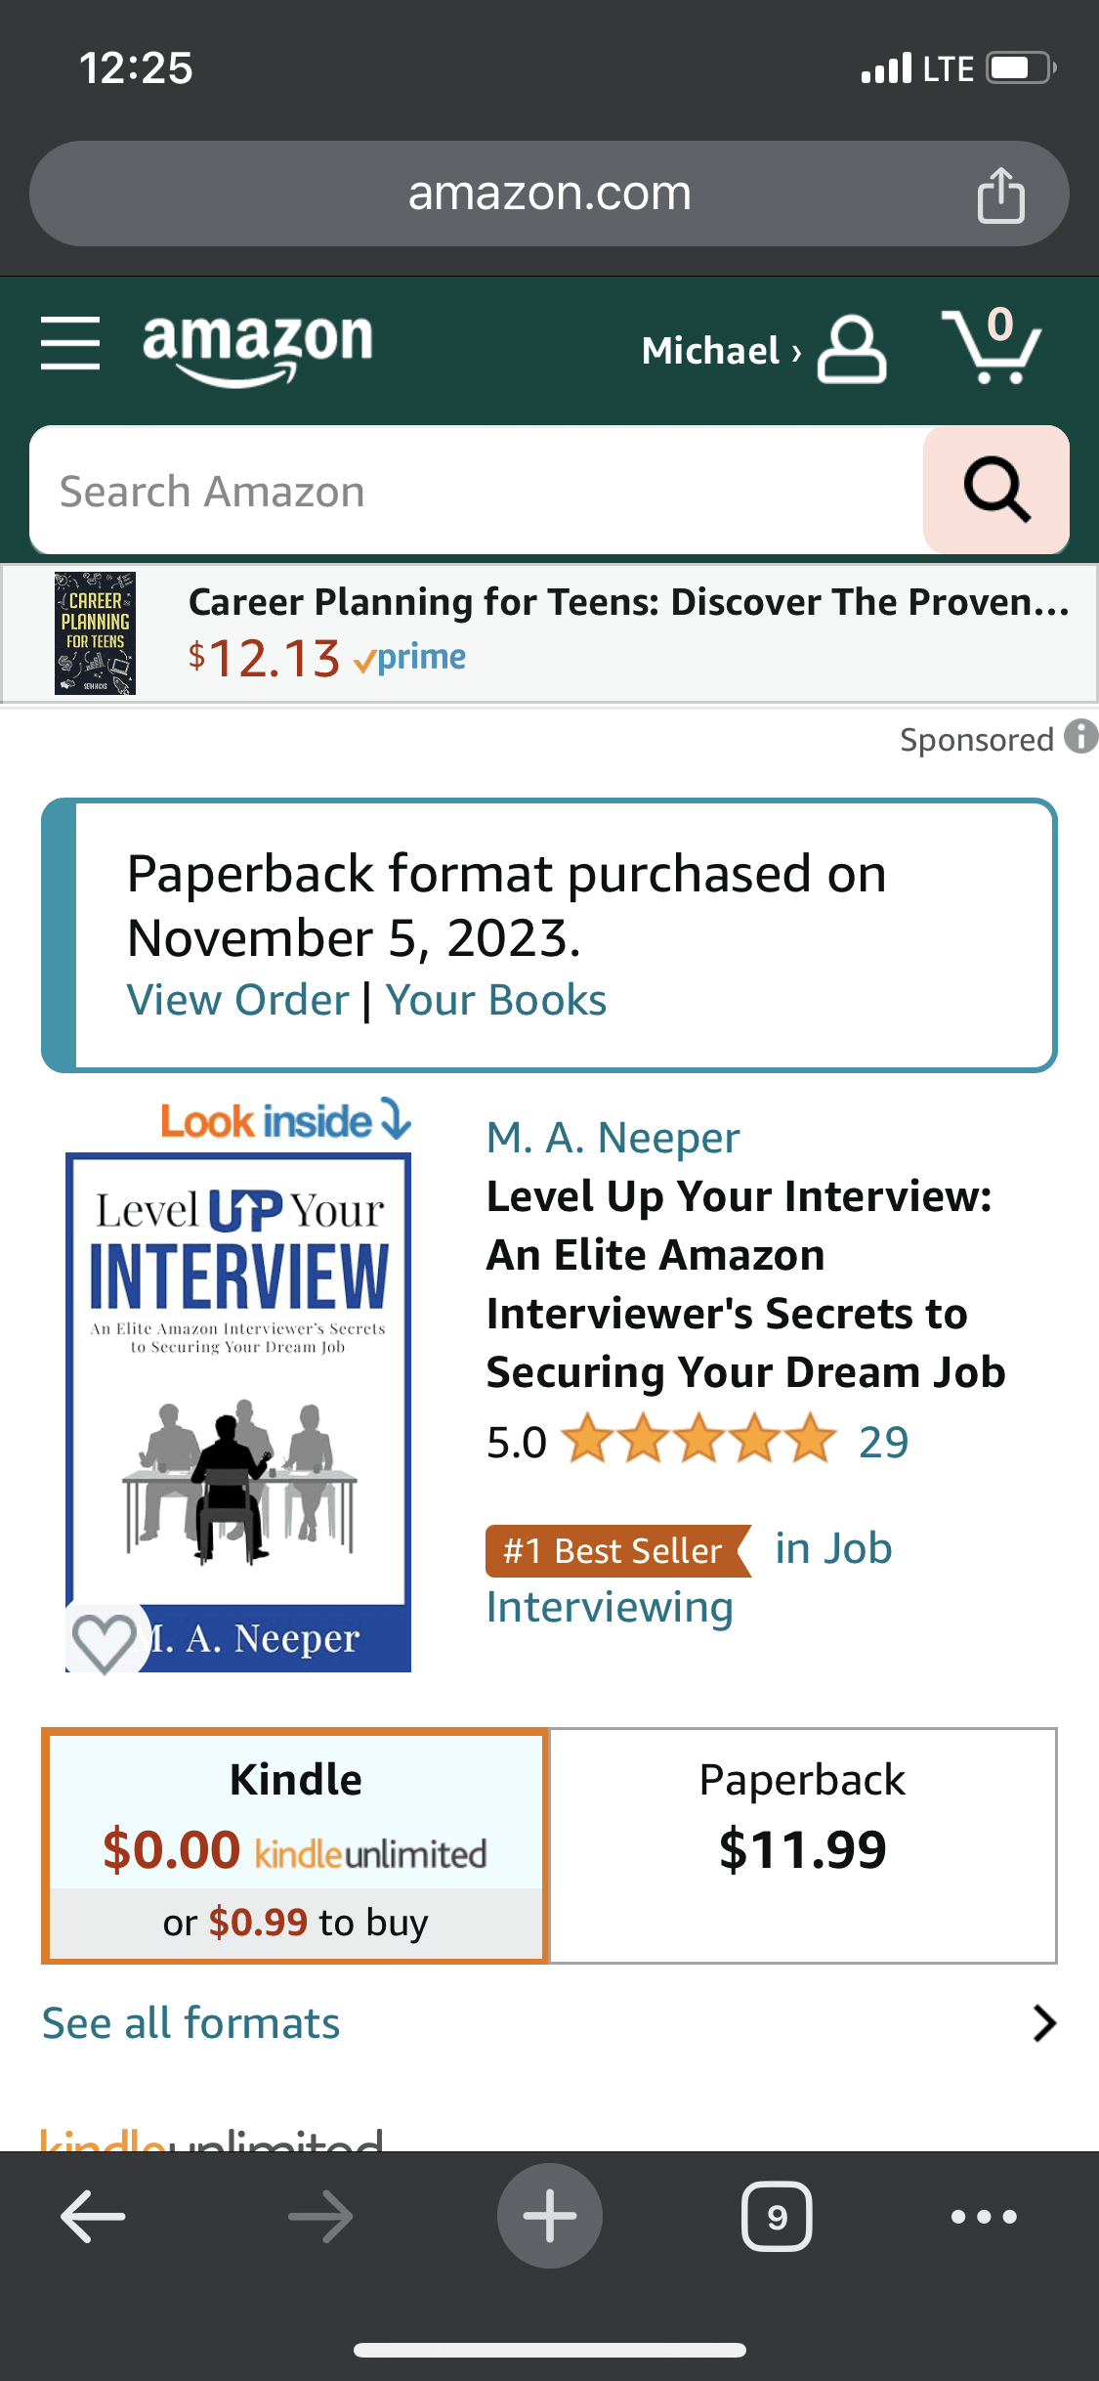Toggle the wishlist heart on book cover

pyautogui.click(x=104, y=1640)
